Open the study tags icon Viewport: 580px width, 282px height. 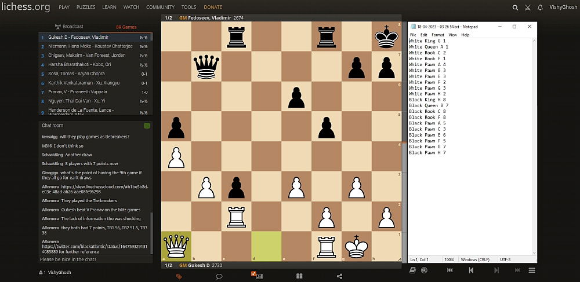[x=179, y=276]
